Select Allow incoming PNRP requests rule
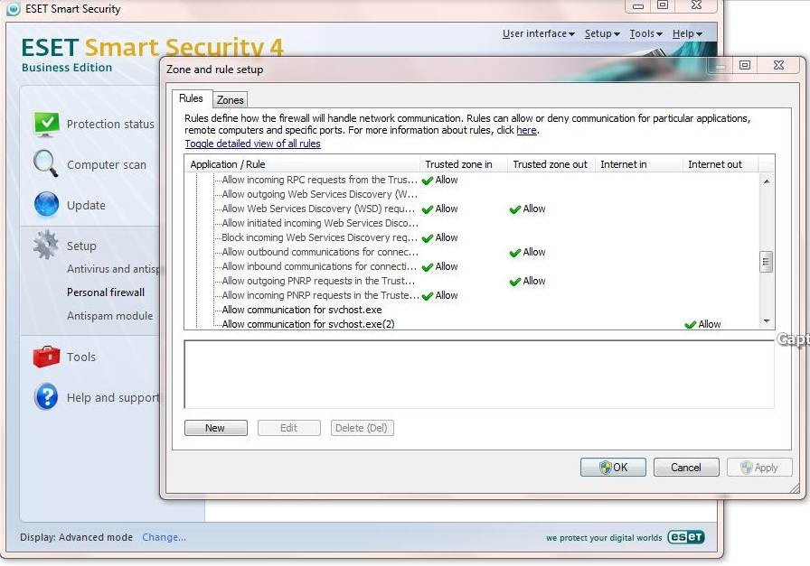The height and width of the screenshot is (566, 810). [x=320, y=296]
